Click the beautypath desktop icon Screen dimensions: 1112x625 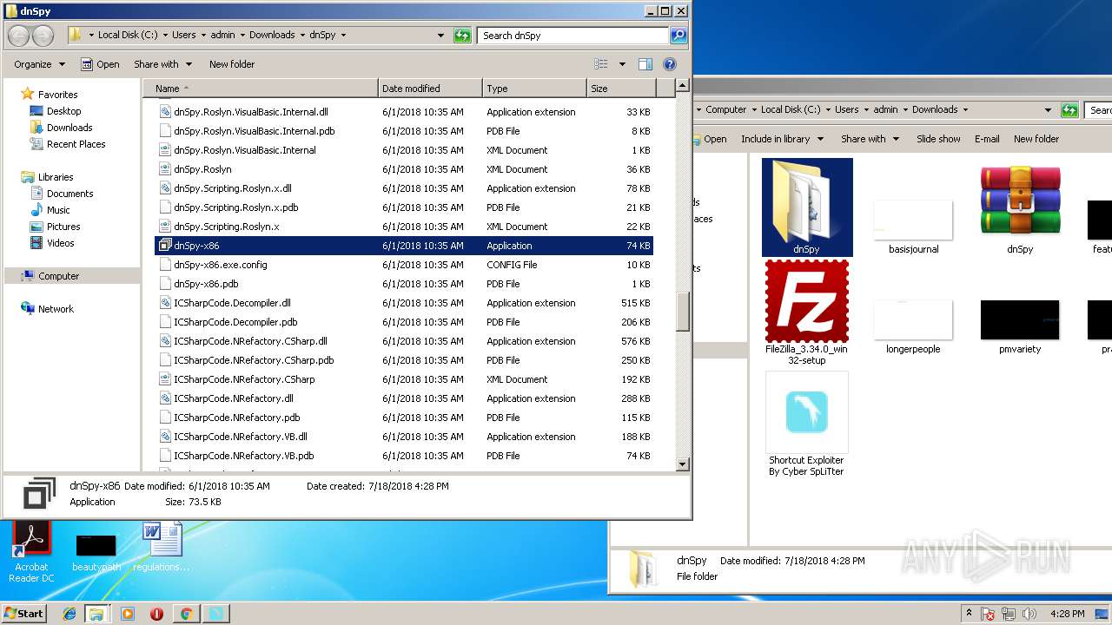click(96, 553)
